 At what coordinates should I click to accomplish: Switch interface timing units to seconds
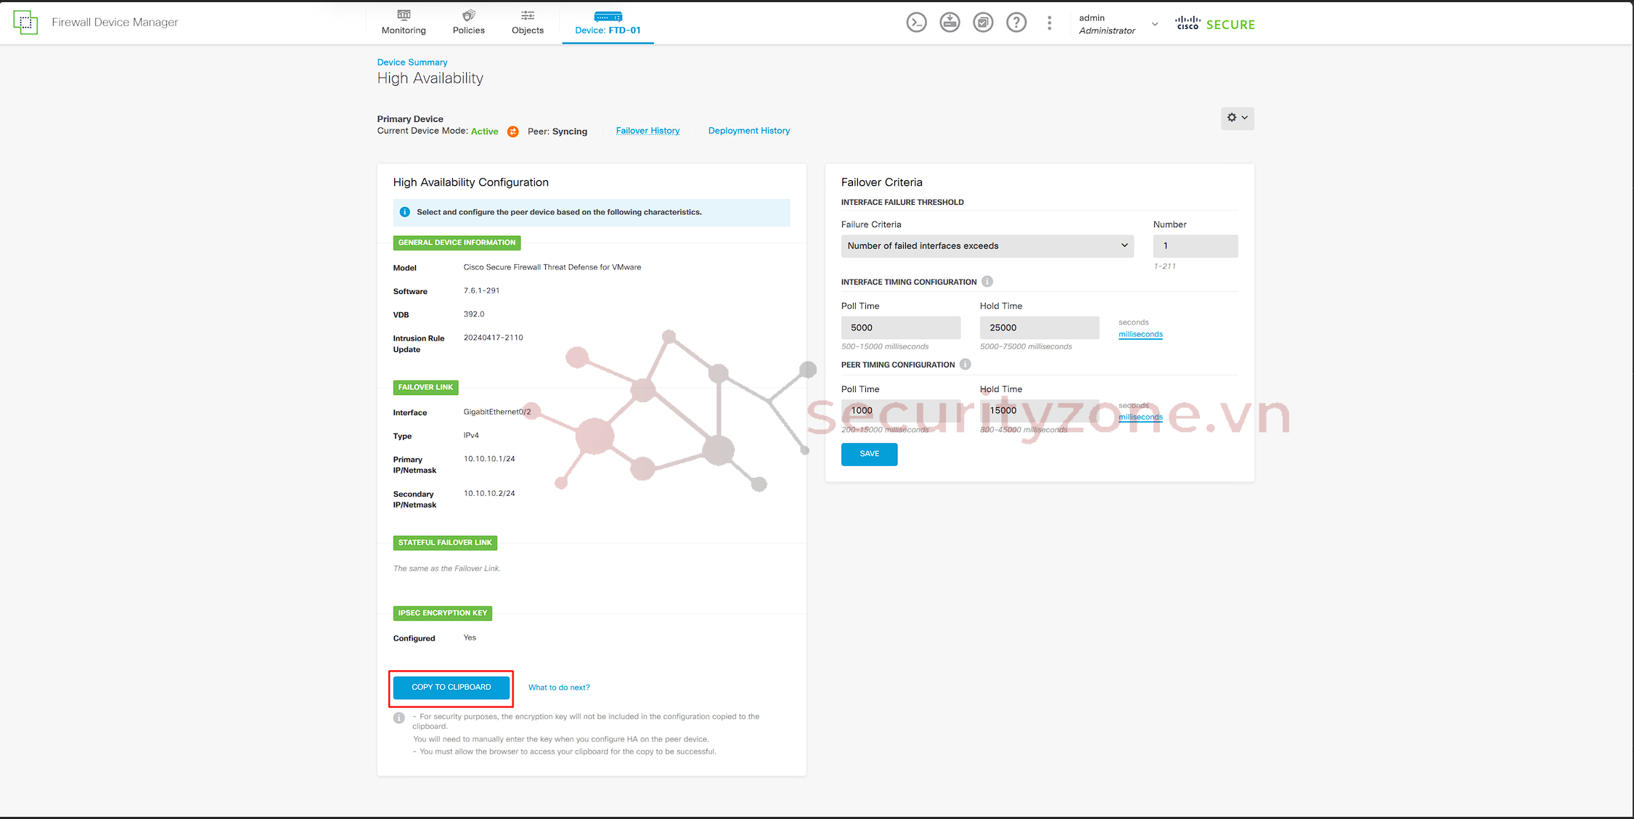tap(1133, 322)
